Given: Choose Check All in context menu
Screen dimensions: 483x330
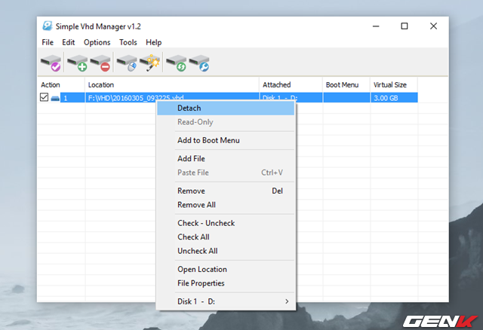Looking at the screenshot, I should click(x=226, y=237).
